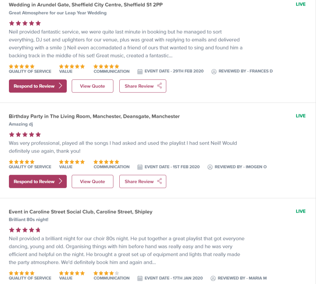Click the LIVE status on Shipley event review
316x284 pixels.
(300, 211)
